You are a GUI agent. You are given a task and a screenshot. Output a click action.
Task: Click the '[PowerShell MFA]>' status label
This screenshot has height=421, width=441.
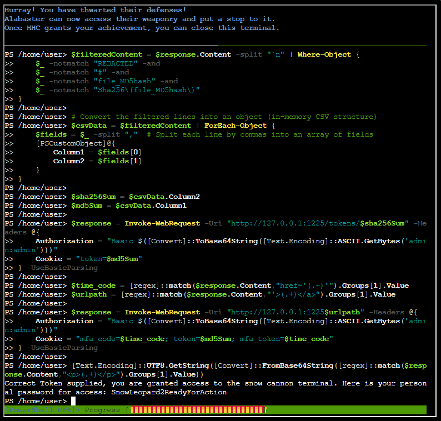click(x=43, y=410)
